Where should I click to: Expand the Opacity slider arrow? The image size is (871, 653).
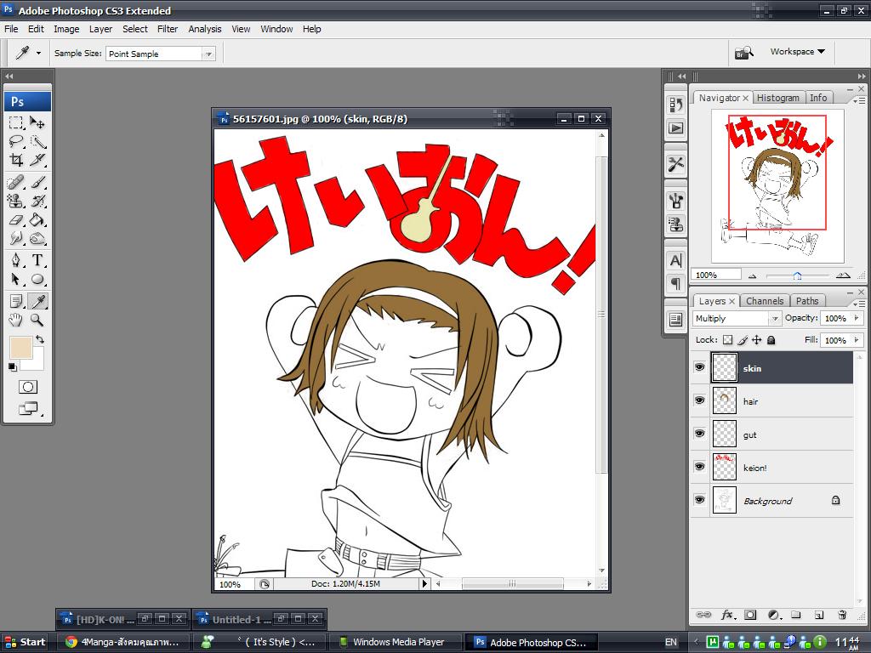tap(857, 318)
